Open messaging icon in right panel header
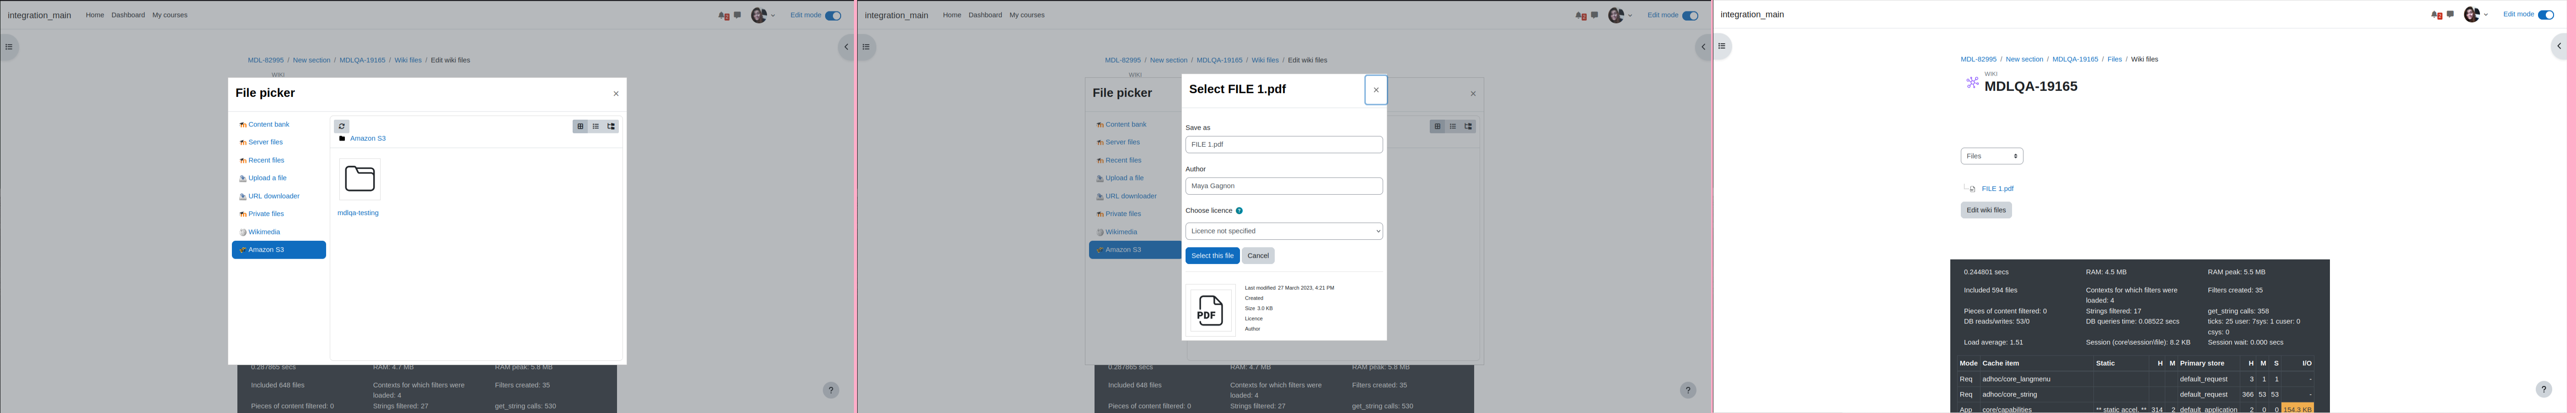This screenshot has height=413, width=2576. 2450,14
